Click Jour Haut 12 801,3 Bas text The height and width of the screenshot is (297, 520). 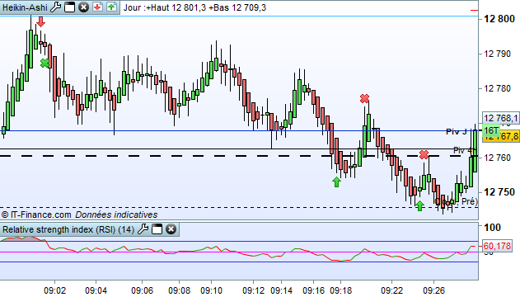[x=194, y=7]
